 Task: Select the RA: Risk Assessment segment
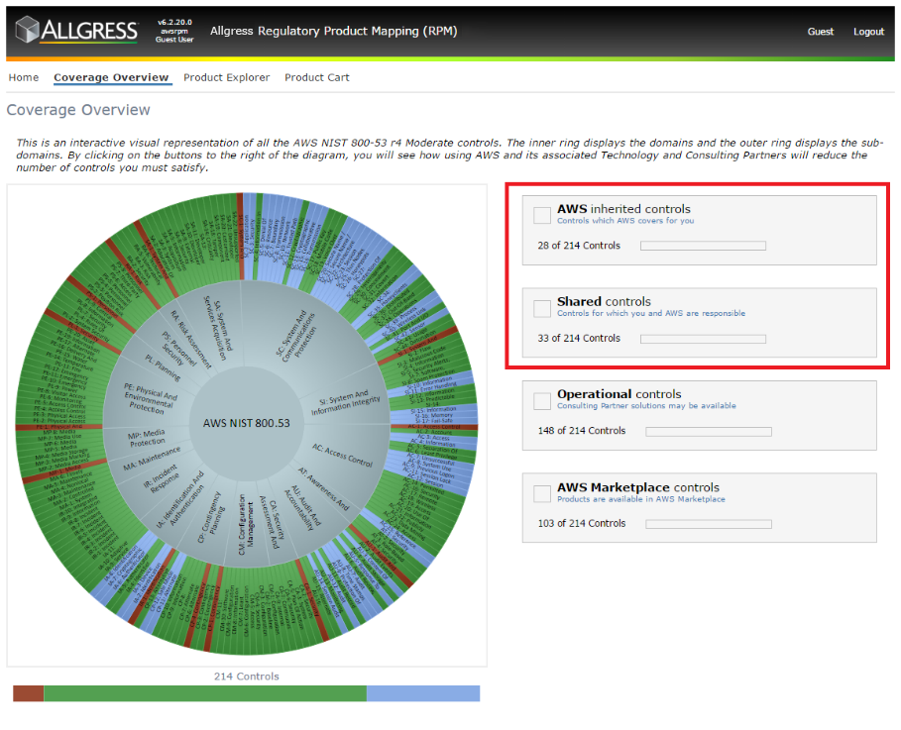(191, 339)
